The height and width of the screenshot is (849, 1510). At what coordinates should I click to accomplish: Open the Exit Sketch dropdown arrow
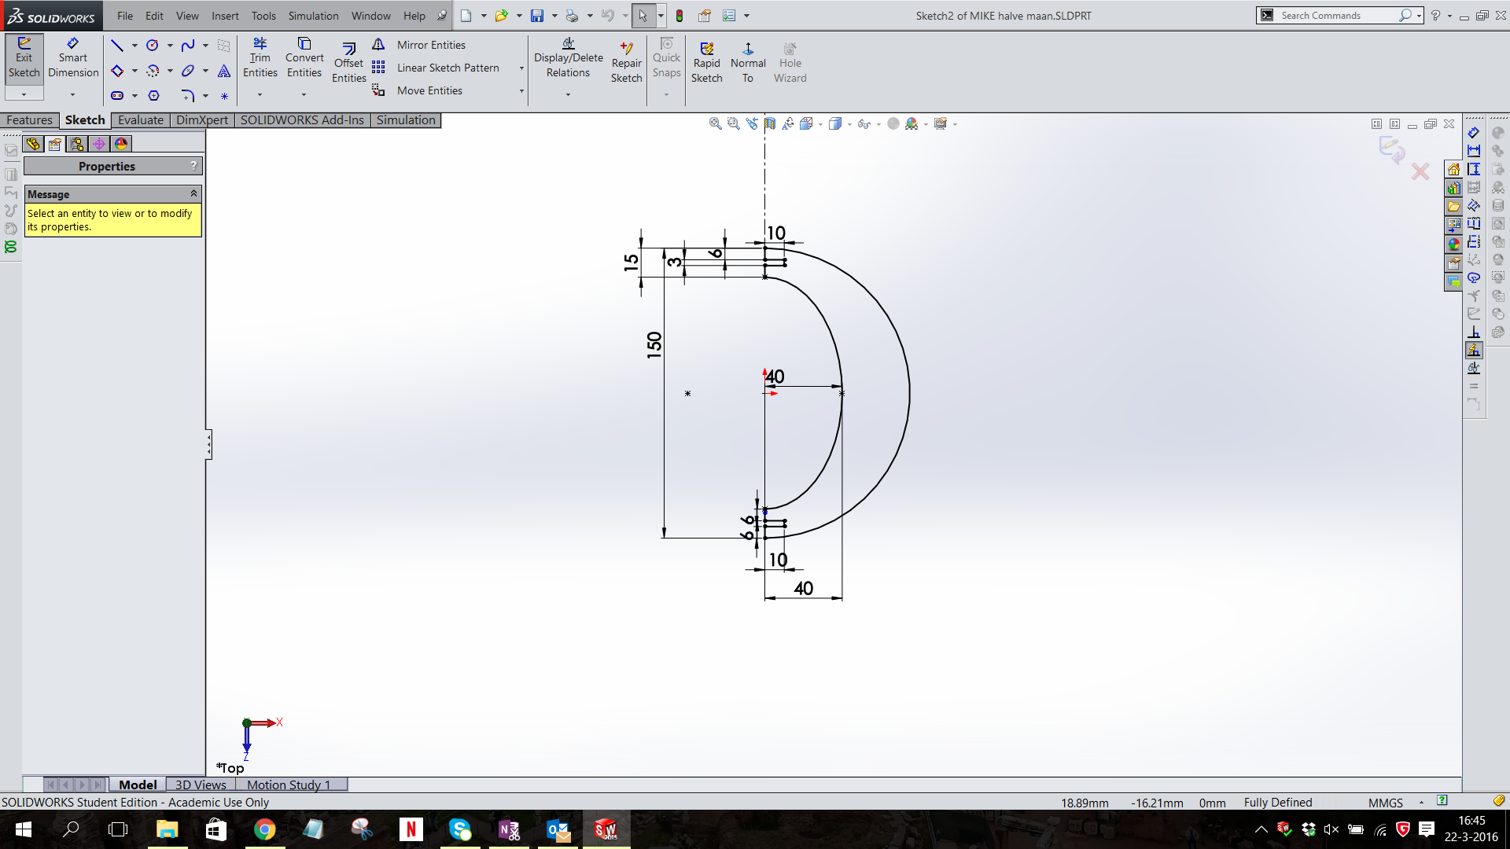click(24, 94)
